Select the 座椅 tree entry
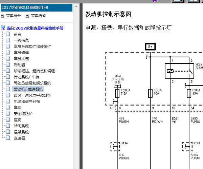This screenshot has height=169, width=203. [18, 120]
